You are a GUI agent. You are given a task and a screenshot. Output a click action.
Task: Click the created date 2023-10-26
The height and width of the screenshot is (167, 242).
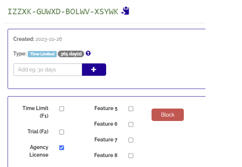coord(49,39)
